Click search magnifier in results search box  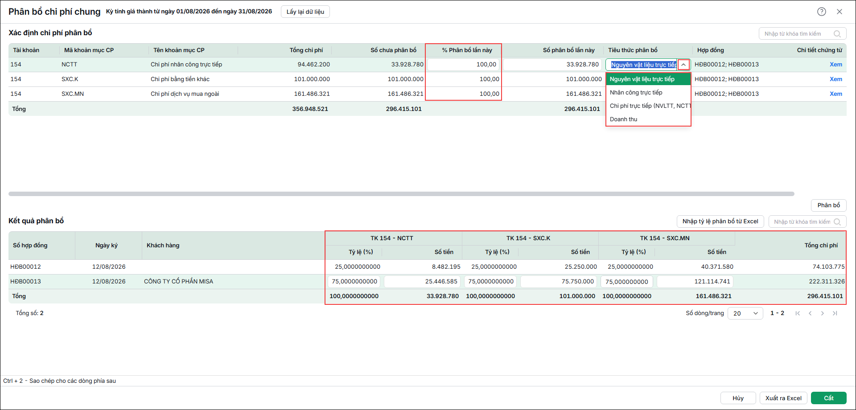(x=837, y=222)
